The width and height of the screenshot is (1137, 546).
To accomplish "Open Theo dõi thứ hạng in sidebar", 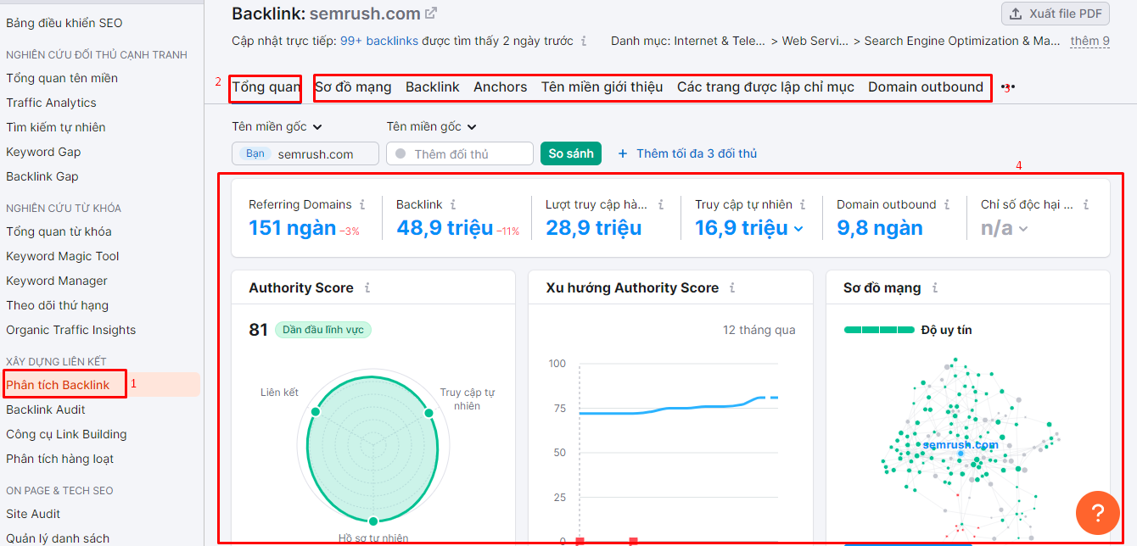I will tap(57, 305).
